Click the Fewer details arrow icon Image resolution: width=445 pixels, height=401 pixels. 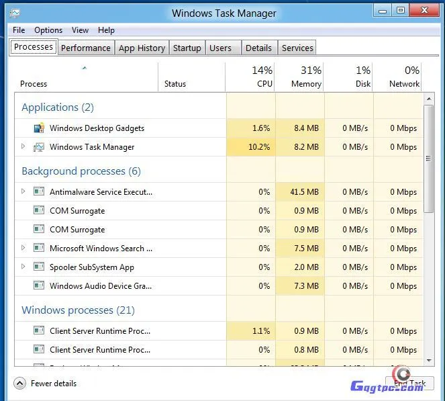20,384
